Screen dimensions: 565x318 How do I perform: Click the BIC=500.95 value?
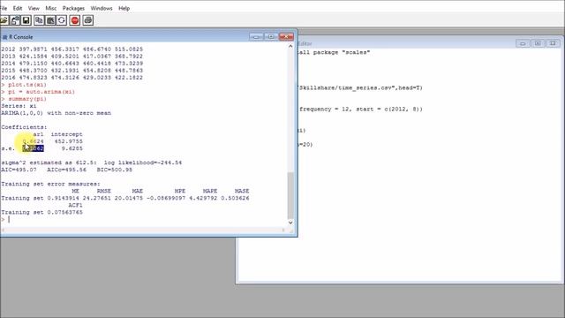[x=115, y=170]
